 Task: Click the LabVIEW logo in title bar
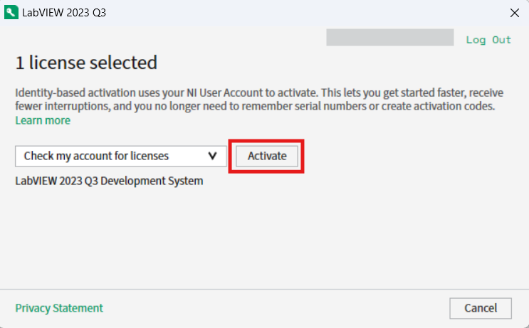tap(11, 13)
